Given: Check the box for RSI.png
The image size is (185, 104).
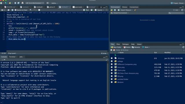Looking at the screenshot, I should tap(112, 76).
